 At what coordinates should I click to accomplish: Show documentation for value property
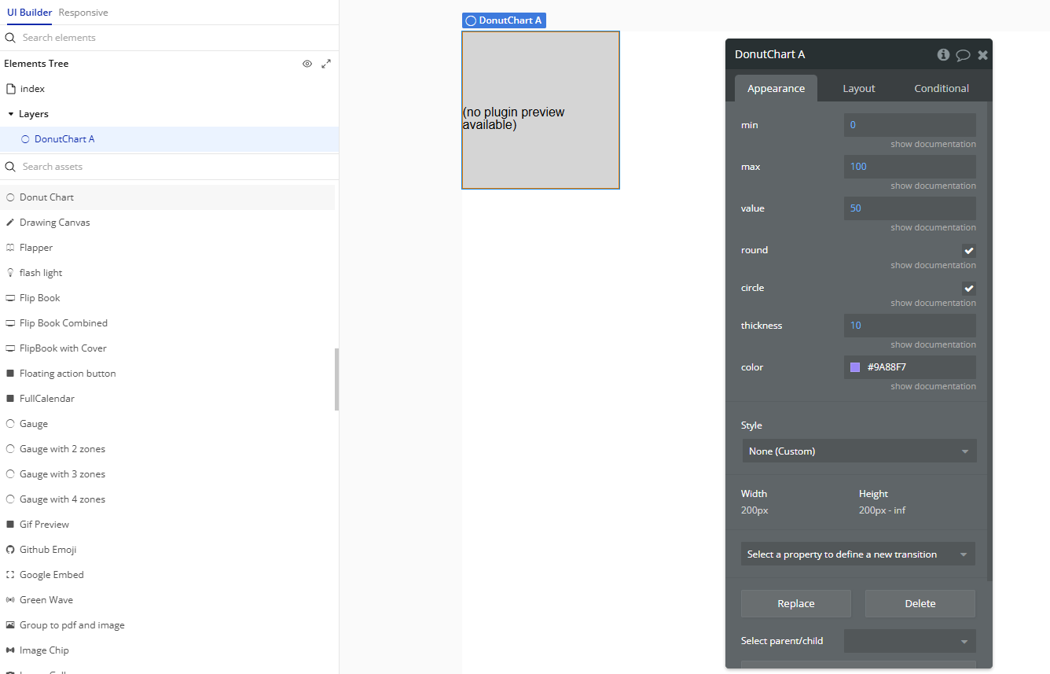pos(933,227)
